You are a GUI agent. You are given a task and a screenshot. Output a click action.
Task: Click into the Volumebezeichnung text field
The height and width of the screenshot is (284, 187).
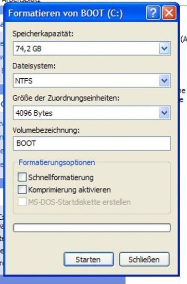click(92, 143)
